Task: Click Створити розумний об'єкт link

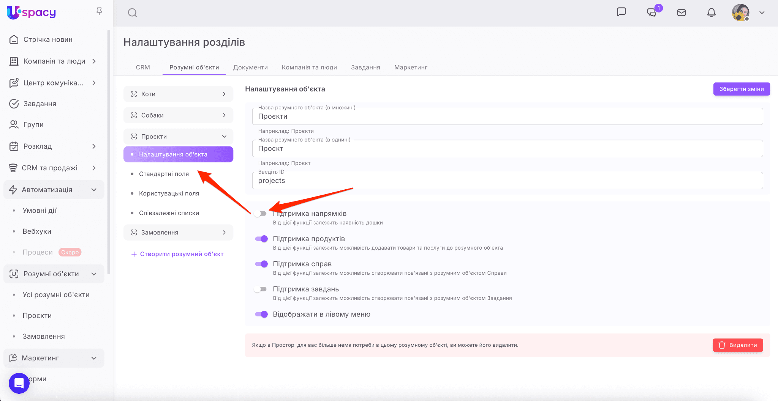Action: point(177,254)
